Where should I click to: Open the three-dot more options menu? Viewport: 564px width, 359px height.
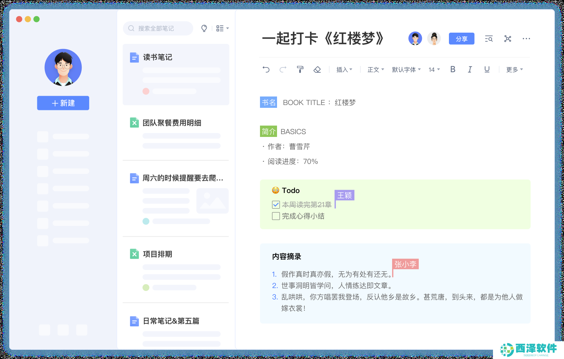(526, 39)
